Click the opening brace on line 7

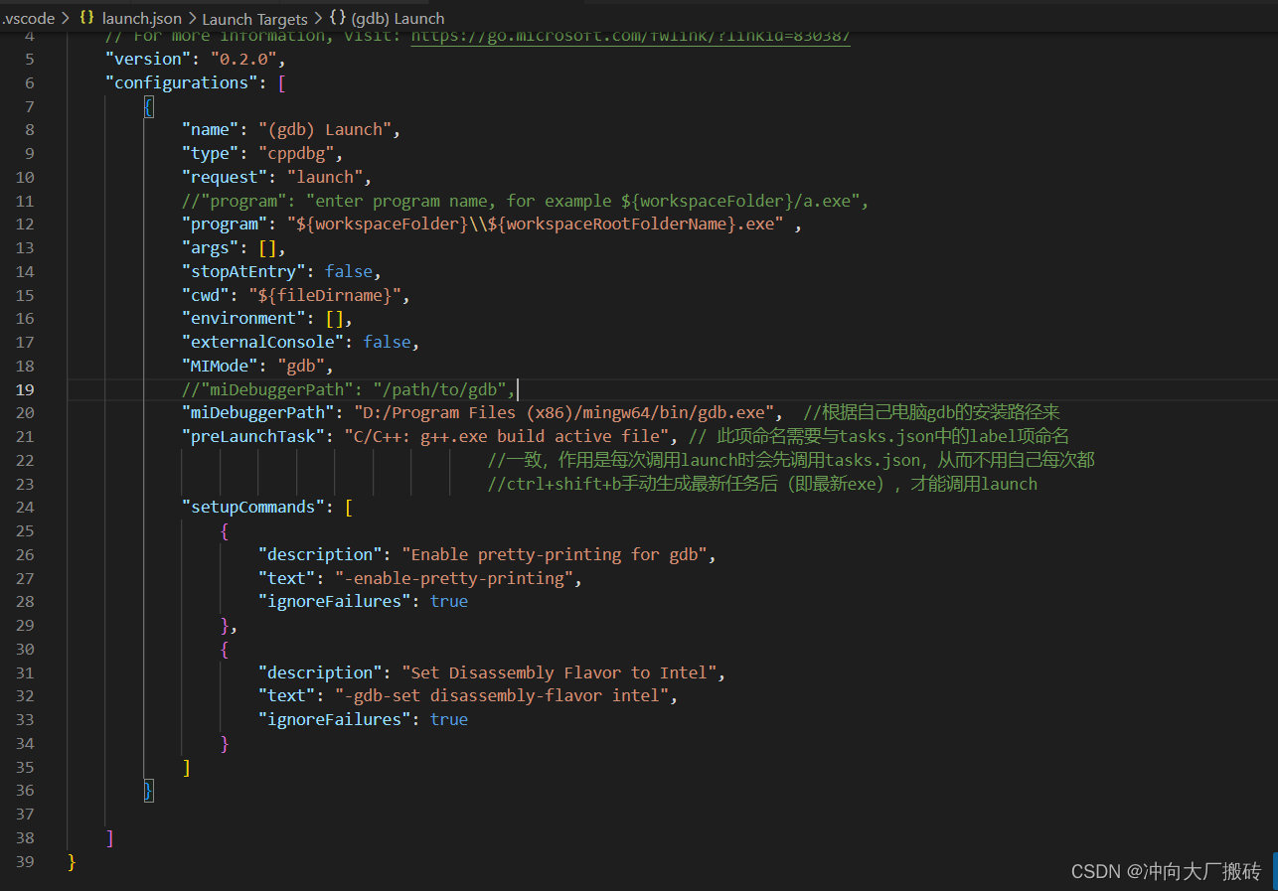(x=148, y=106)
